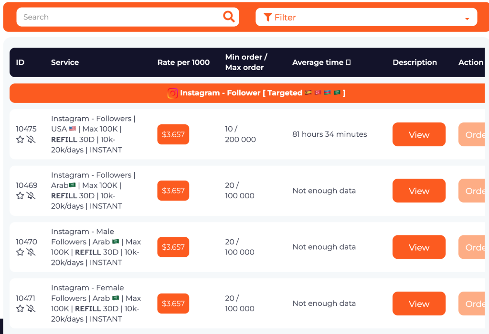
Task: Click the Service column header
Action: 65,62
